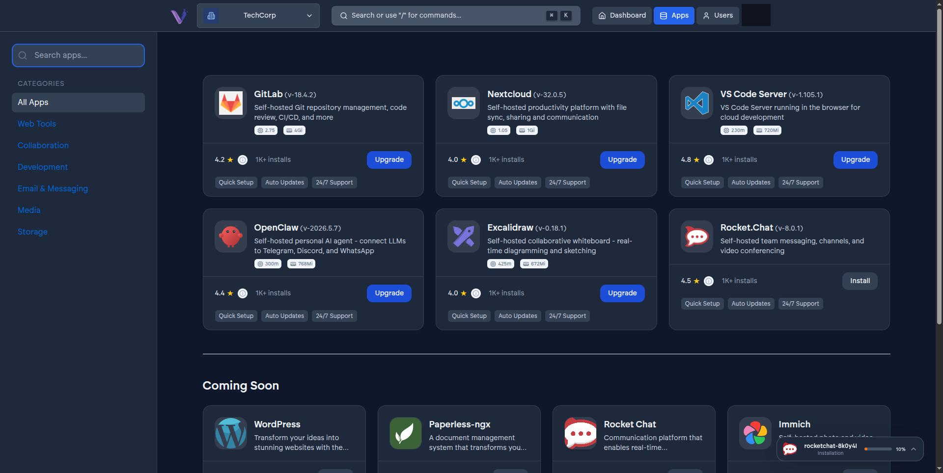943x473 pixels.
Task: Click the Rocket.Chat speech bubble icon
Action: 697,236
